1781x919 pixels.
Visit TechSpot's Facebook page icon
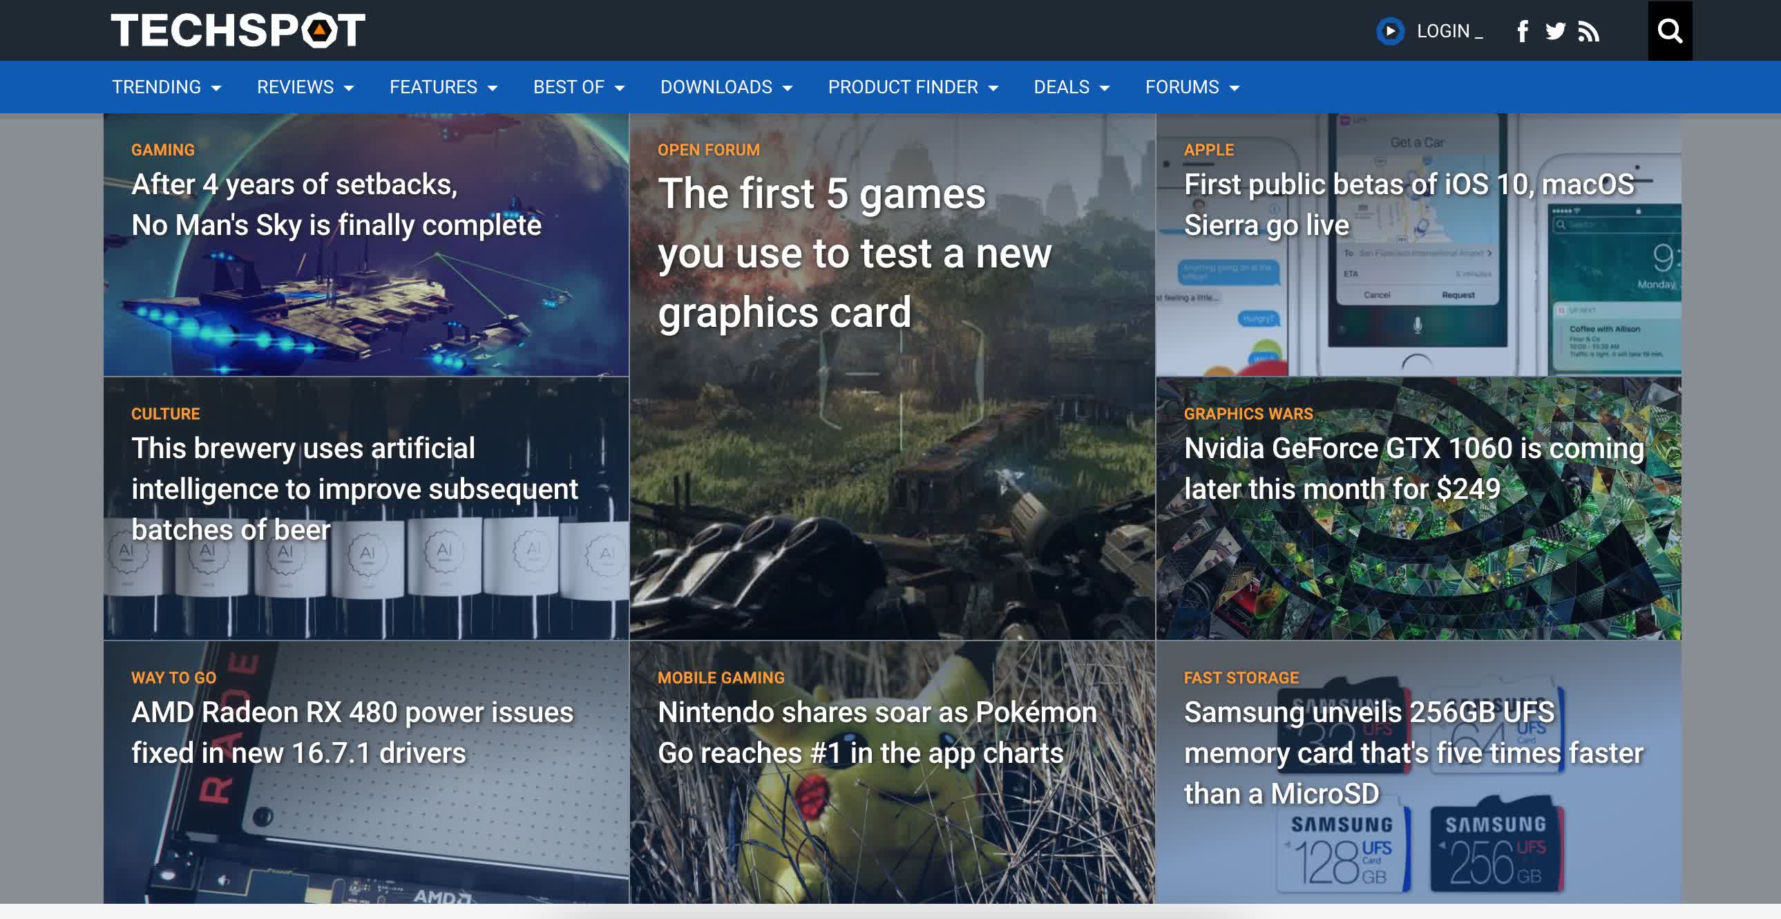pos(1523,31)
